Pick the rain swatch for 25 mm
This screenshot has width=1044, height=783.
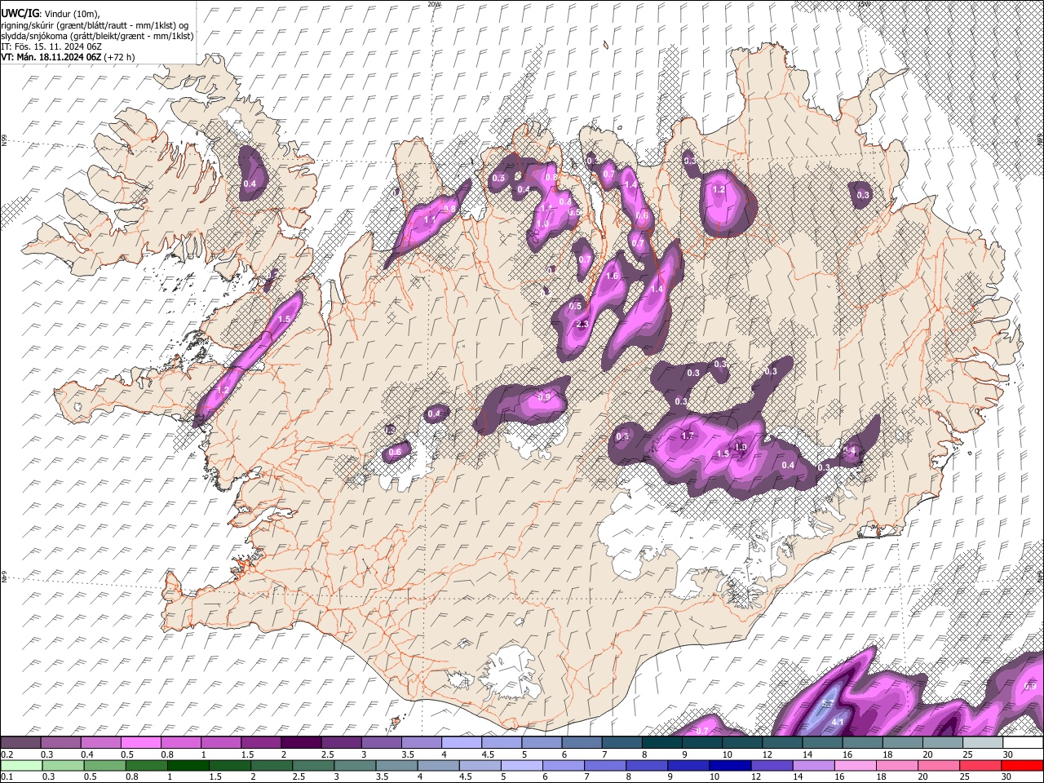click(x=980, y=765)
